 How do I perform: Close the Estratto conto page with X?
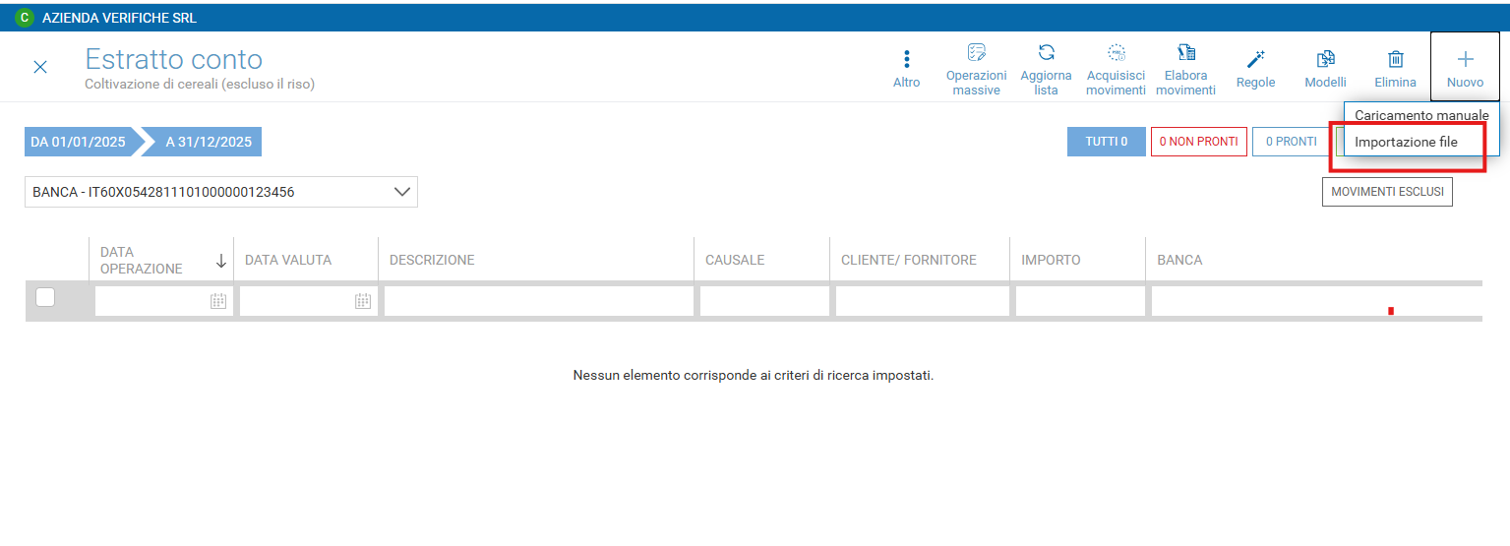click(x=40, y=67)
